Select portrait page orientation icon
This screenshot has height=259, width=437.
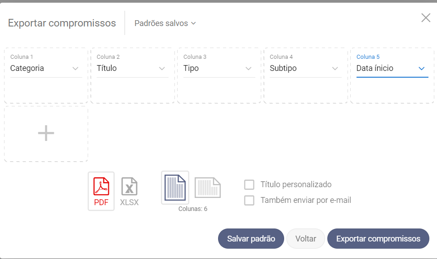click(175, 188)
